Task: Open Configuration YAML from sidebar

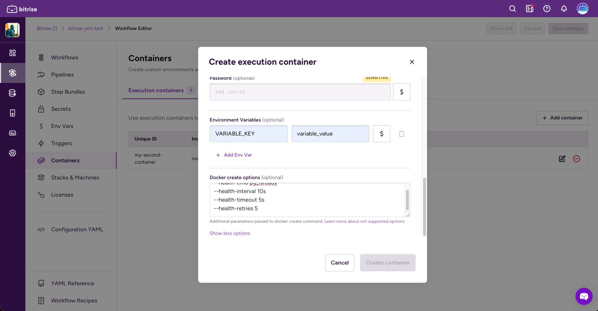Action: coord(77,229)
